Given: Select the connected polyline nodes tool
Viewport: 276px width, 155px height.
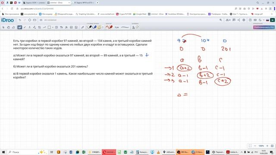Looking at the screenshot, I should pyautogui.click(x=34, y=27).
